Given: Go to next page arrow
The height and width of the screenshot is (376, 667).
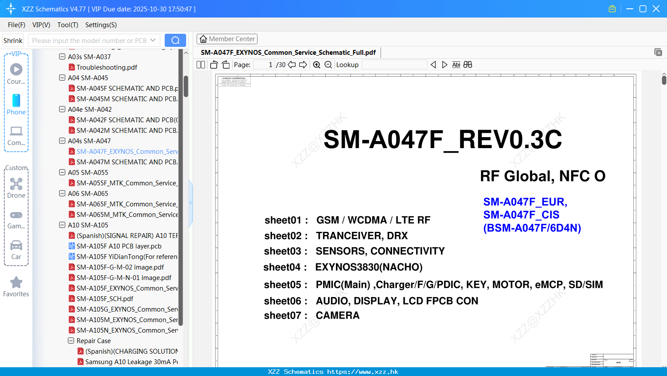Looking at the screenshot, I should pos(303,65).
